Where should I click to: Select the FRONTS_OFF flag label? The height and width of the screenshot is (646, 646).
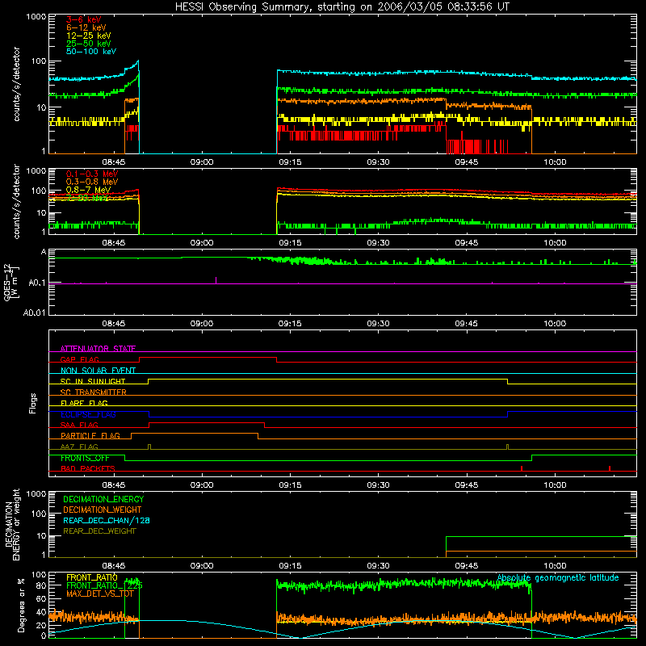[x=85, y=458]
